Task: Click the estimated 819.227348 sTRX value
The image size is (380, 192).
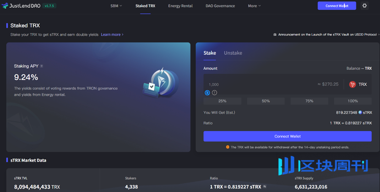Action: coord(354,112)
